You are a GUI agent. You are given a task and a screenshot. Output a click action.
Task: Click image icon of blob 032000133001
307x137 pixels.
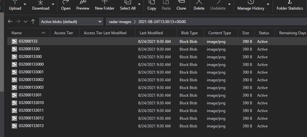(x=14, y=72)
